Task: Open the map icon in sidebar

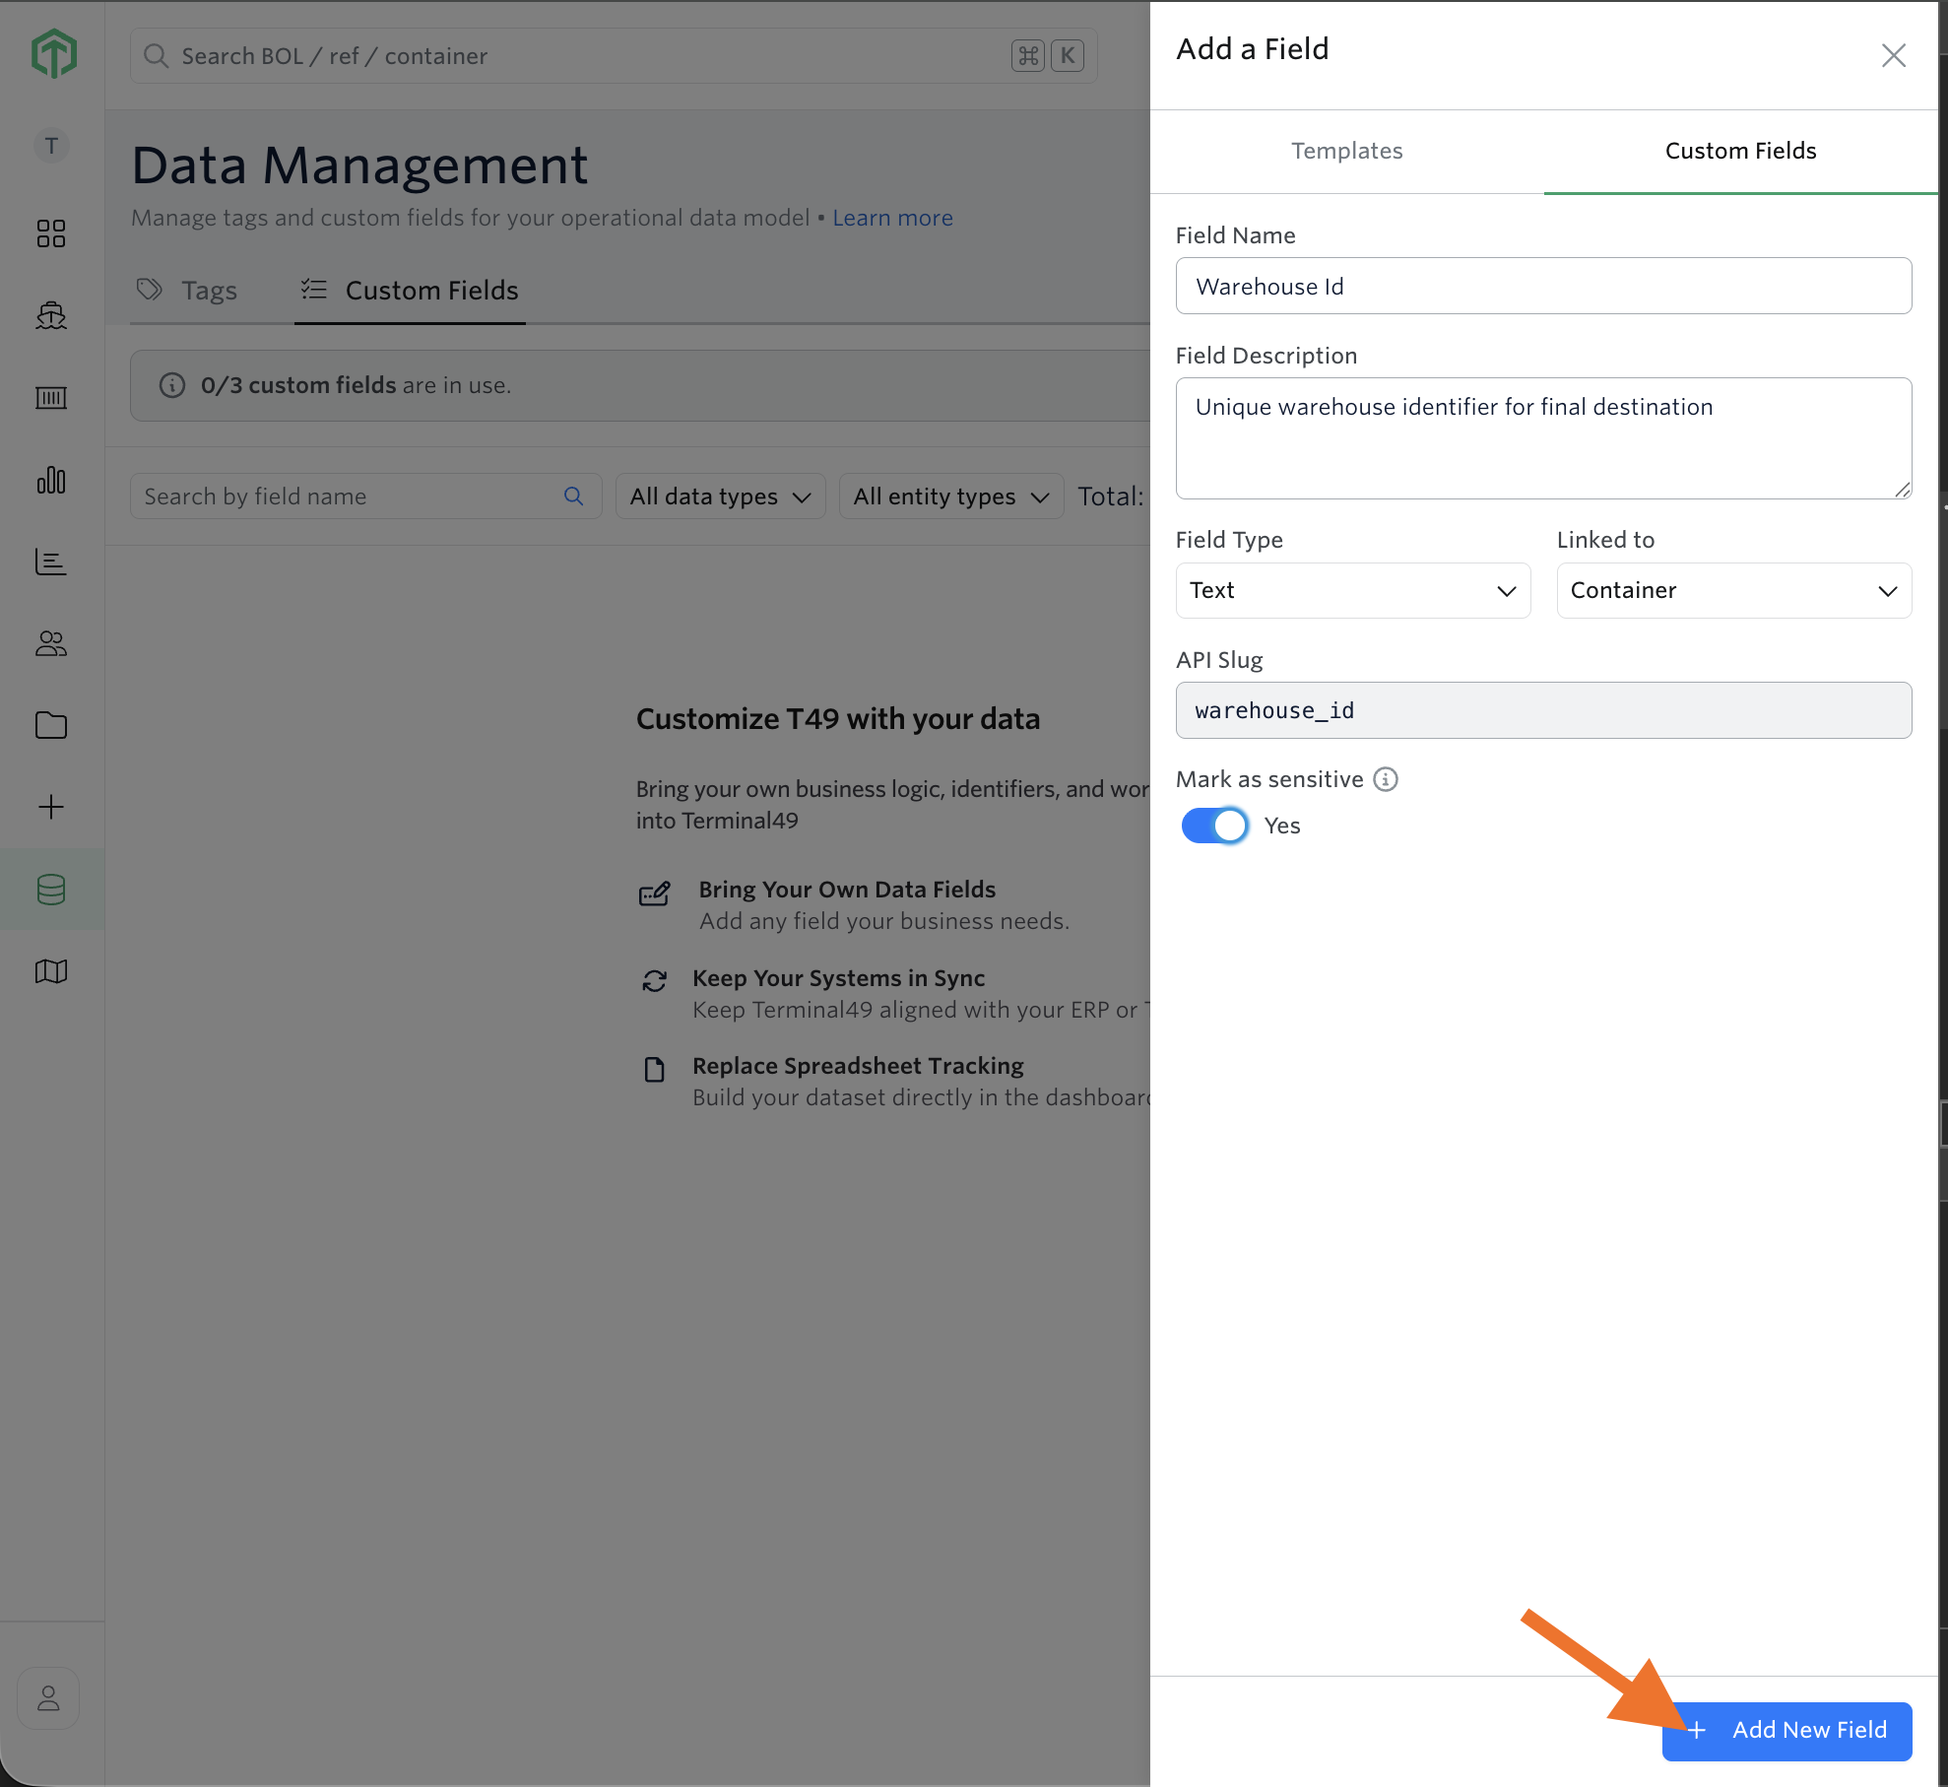Action: tap(51, 971)
